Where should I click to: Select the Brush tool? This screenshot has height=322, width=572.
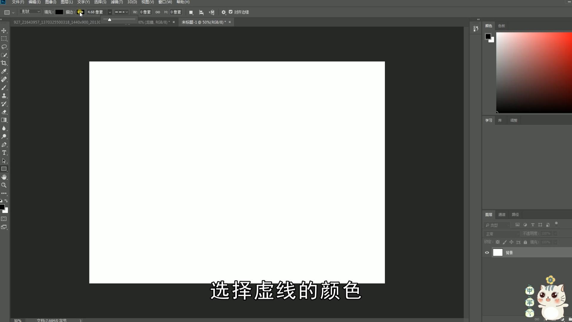[4, 88]
